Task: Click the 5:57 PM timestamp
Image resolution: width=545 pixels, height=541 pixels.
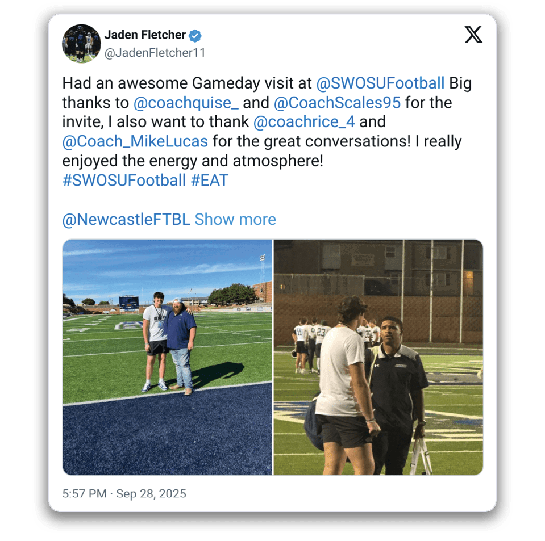Action: click(x=85, y=493)
